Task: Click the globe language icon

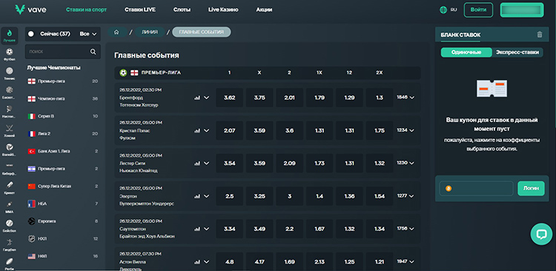Action: pos(443,10)
